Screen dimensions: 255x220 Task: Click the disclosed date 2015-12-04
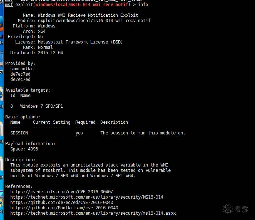(50, 53)
